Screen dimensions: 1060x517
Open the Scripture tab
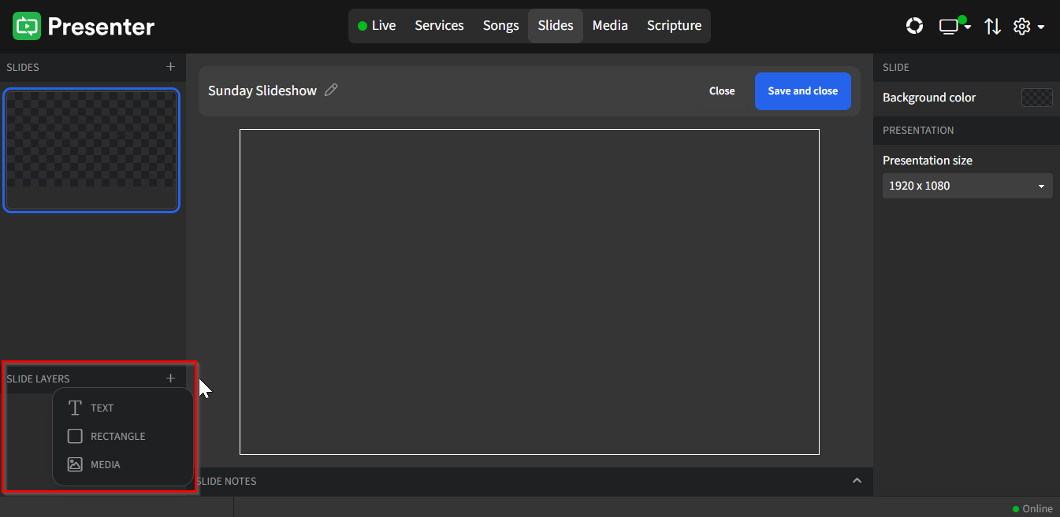(673, 25)
